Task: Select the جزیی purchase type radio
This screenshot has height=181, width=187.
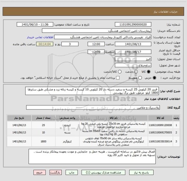Action: click(155, 78)
